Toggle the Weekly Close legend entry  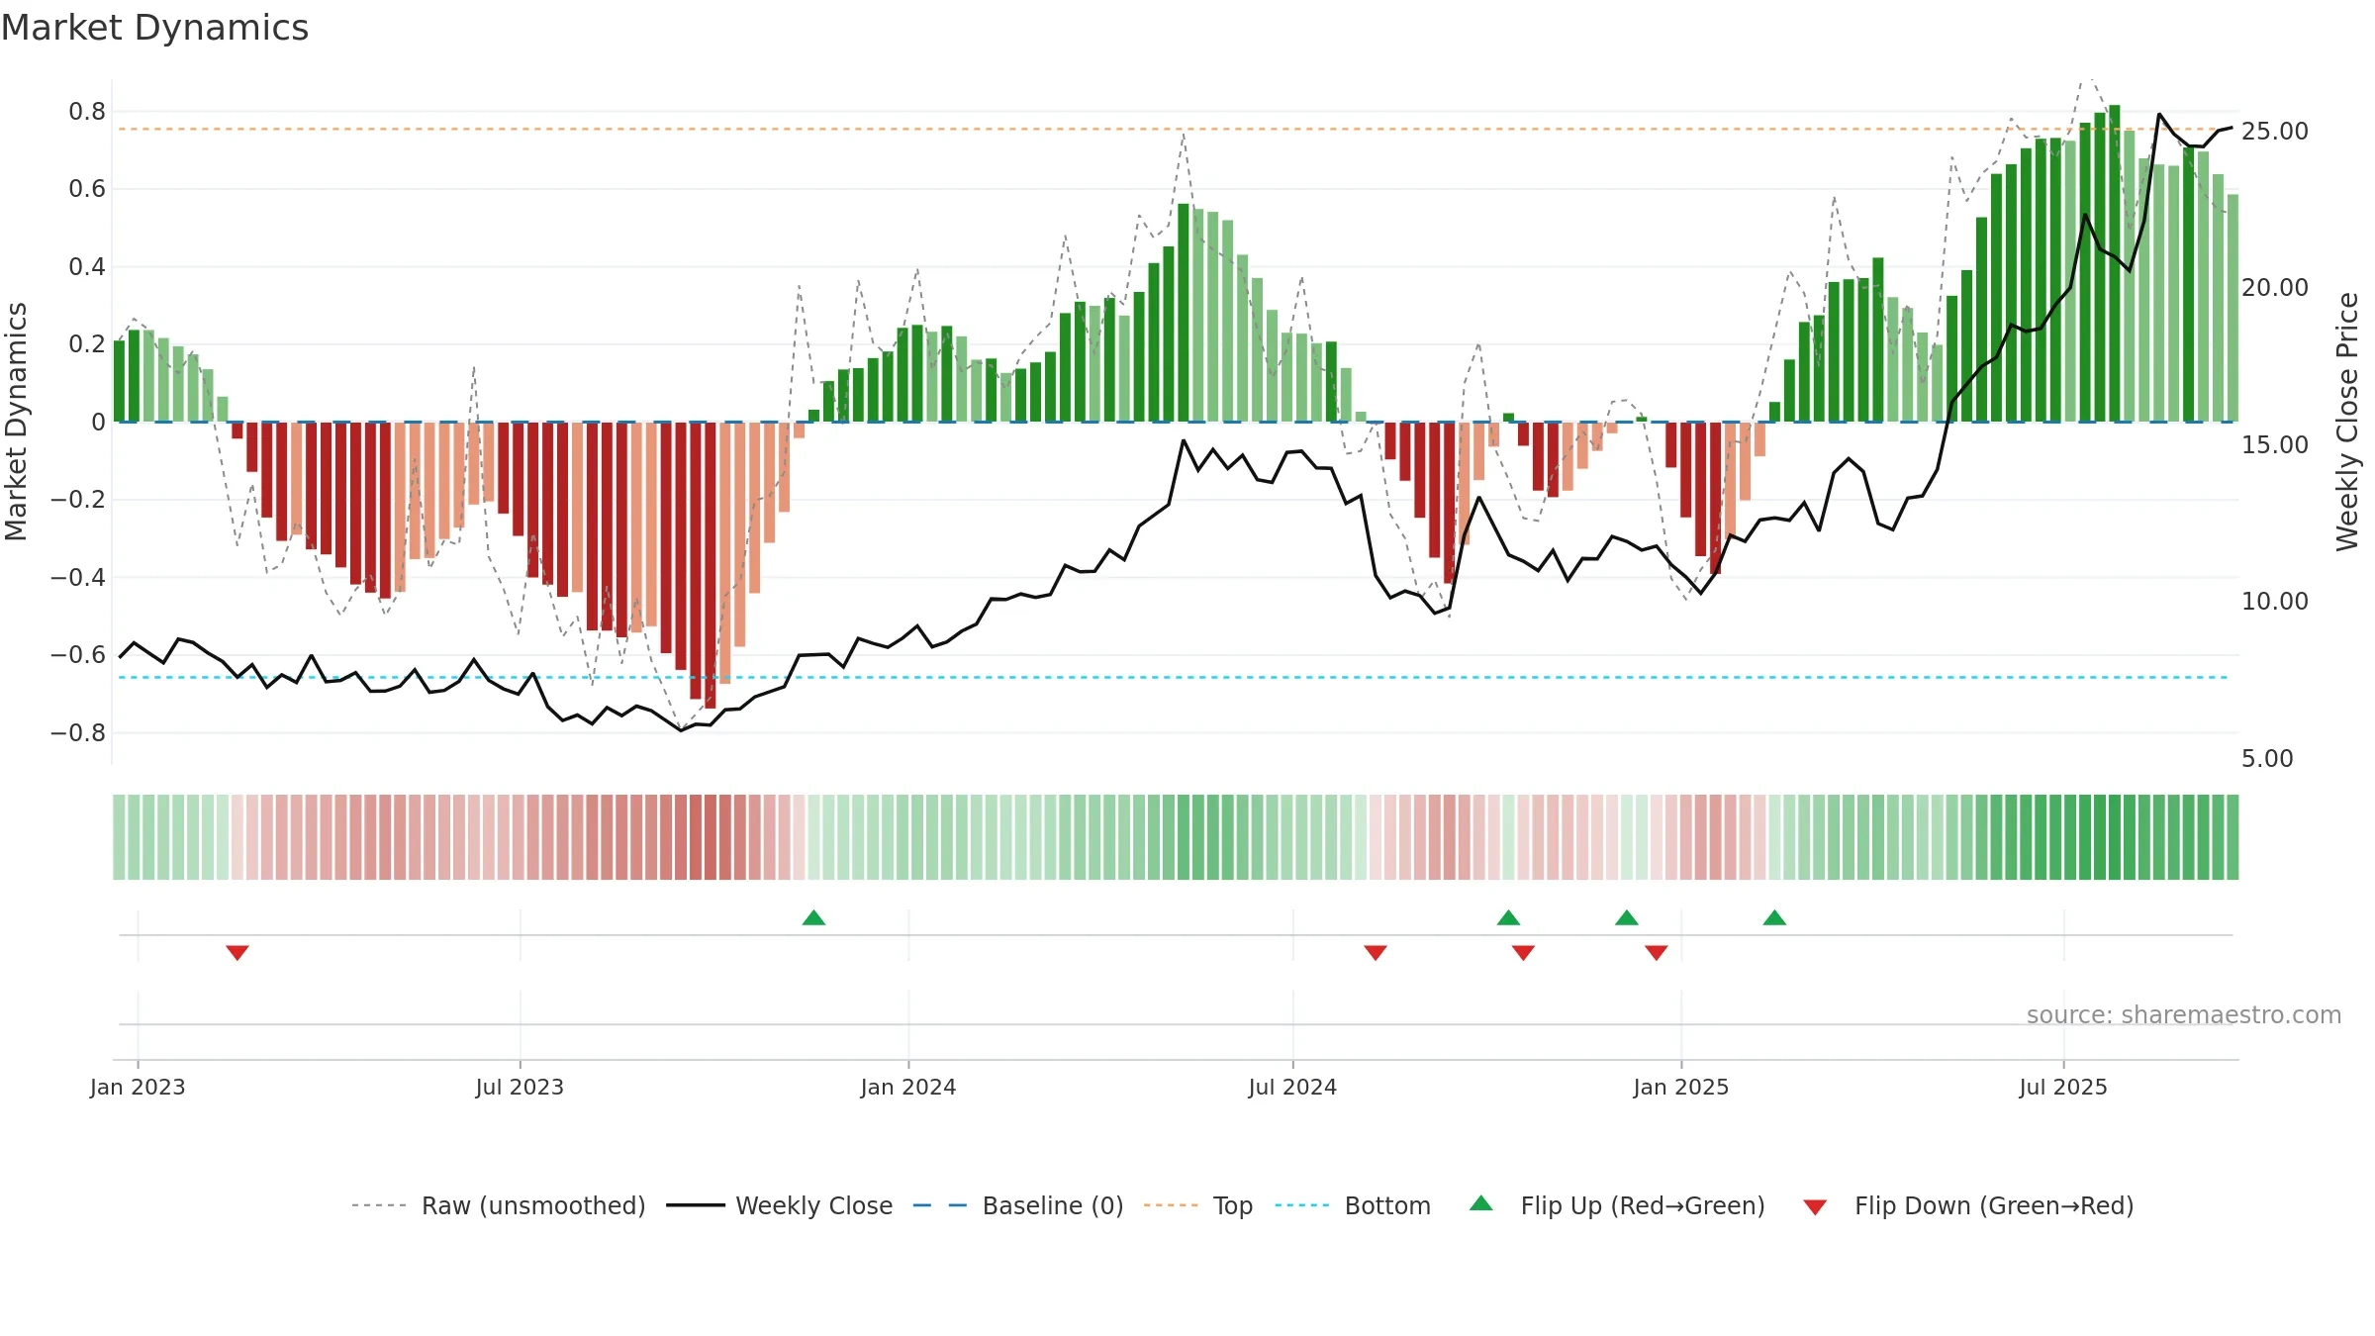780,1205
